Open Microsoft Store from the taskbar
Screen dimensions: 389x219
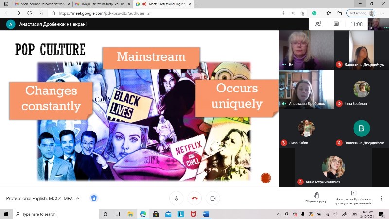pos(156,214)
